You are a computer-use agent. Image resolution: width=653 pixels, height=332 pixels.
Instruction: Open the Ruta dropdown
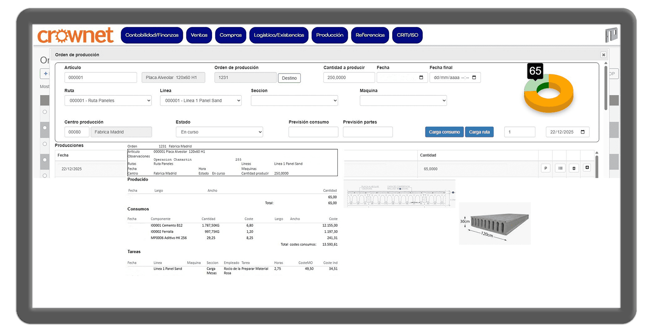(x=108, y=101)
